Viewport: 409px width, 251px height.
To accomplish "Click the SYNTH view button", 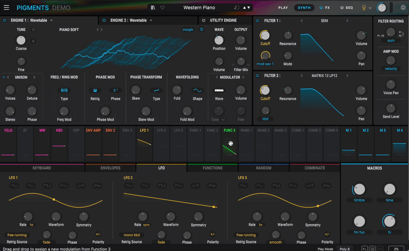I will (304, 8).
